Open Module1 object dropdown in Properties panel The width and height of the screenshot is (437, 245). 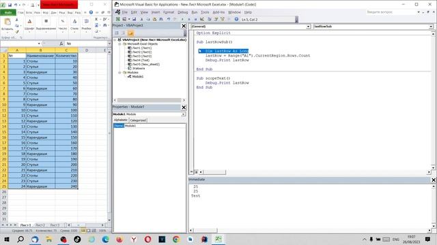click(x=183, y=114)
